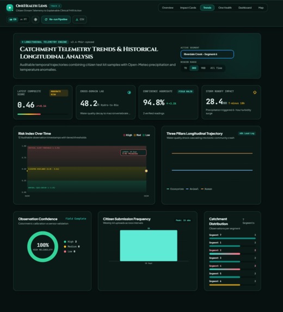
Task: Click the Moderate Risk badge
Action: pos(58,93)
